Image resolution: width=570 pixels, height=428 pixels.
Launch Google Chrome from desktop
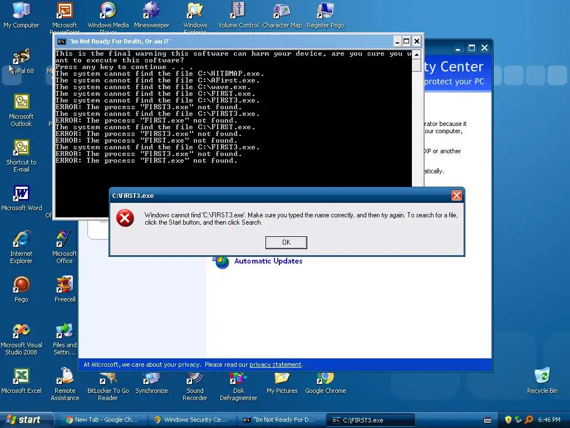click(x=325, y=383)
